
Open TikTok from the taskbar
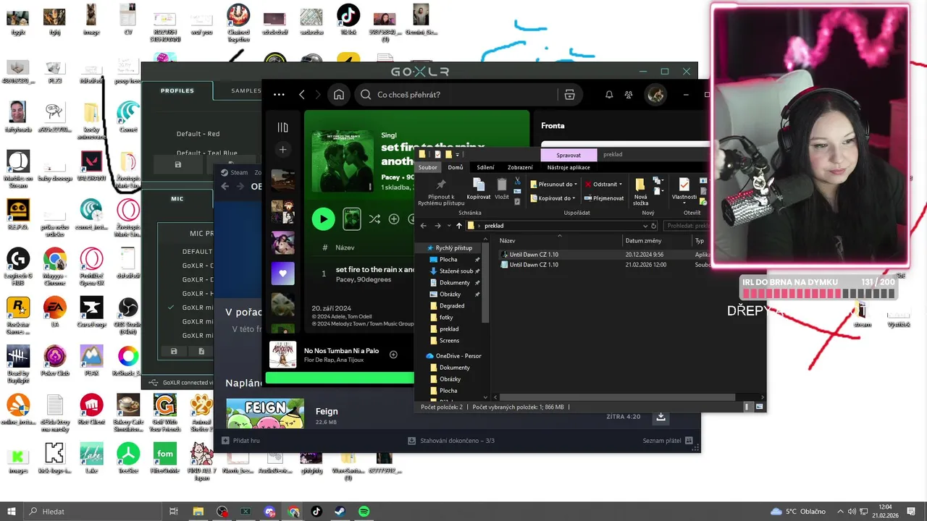tap(316, 512)
